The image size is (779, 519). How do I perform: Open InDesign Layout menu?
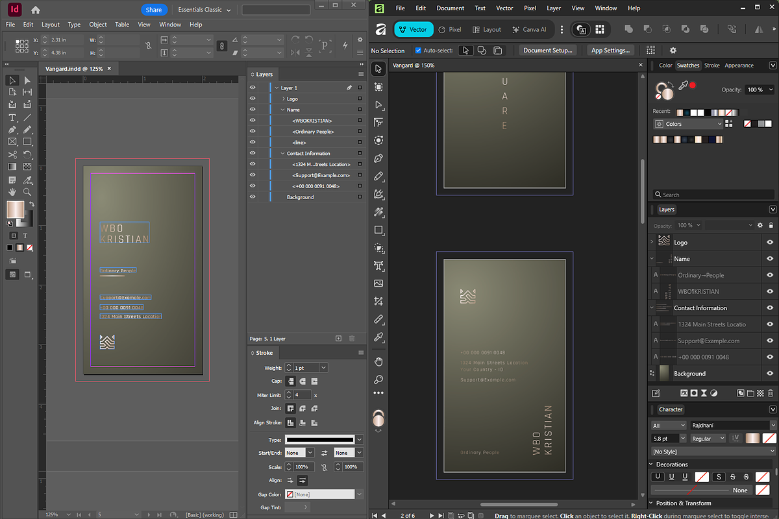coord(51,25)
